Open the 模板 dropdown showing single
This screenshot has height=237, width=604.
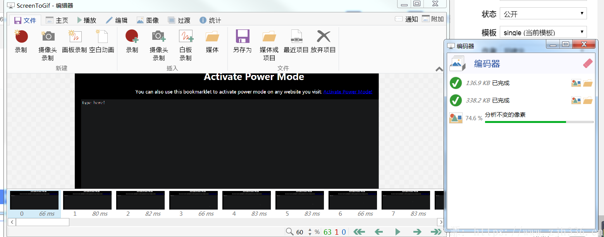pos(543,32)
